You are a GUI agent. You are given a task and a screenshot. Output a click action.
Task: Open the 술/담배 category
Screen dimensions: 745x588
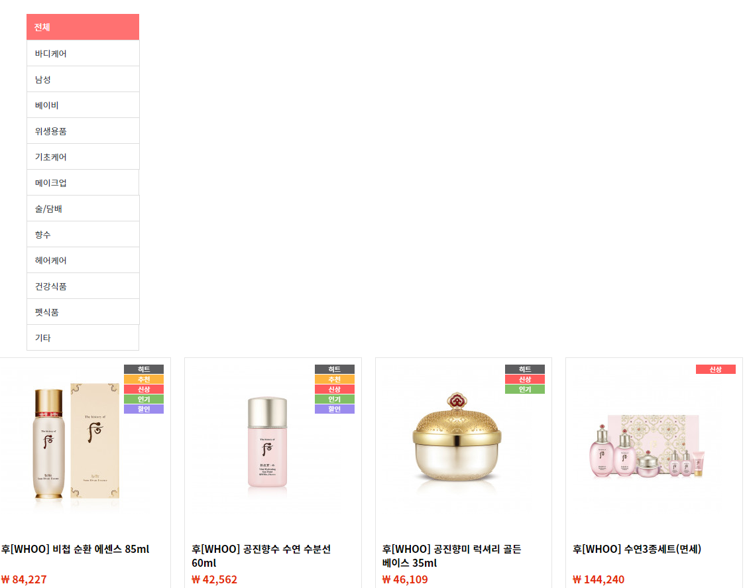(83, 208)
